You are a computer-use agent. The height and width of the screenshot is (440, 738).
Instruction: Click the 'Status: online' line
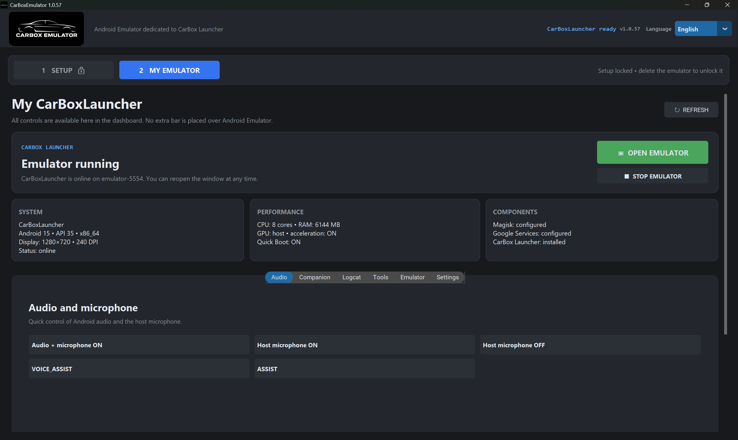(x=37, y=251)
